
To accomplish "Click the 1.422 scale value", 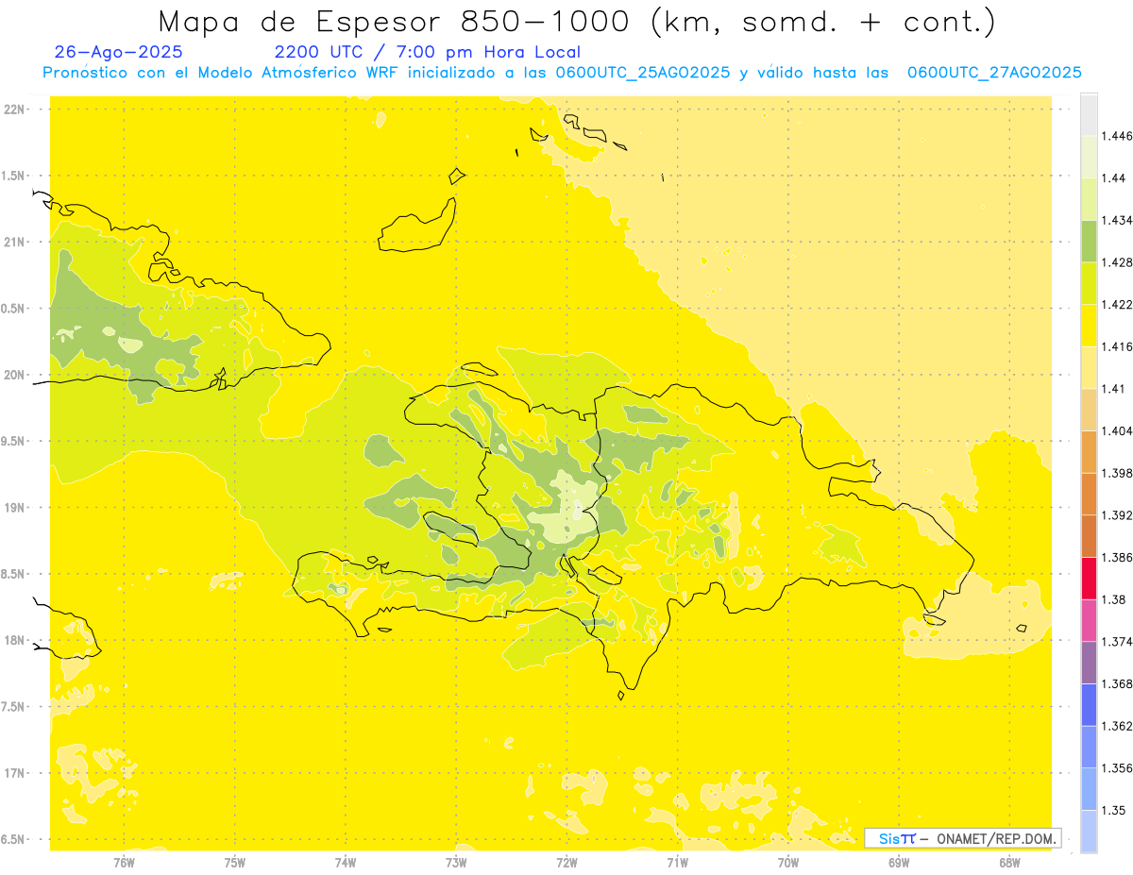I will (1116, 304).
